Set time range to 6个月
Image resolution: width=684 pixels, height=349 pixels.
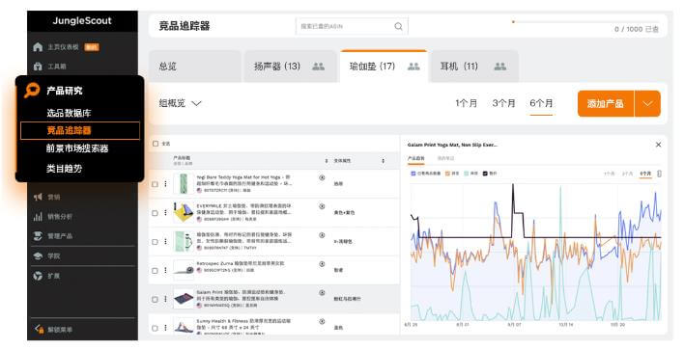[541, 103]
